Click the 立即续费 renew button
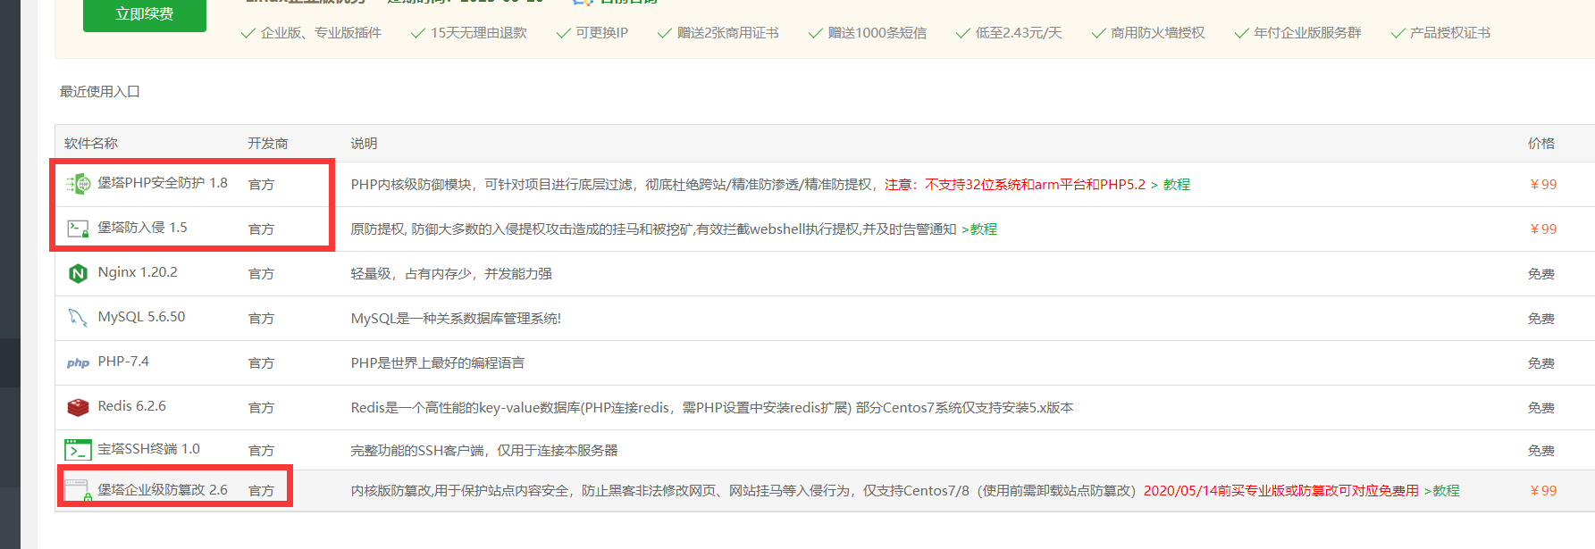 tap(145, 14)
